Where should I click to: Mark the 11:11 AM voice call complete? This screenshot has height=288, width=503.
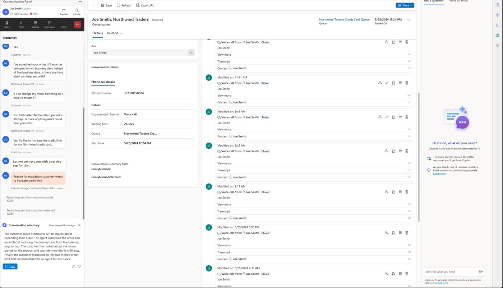click(387, 83)
